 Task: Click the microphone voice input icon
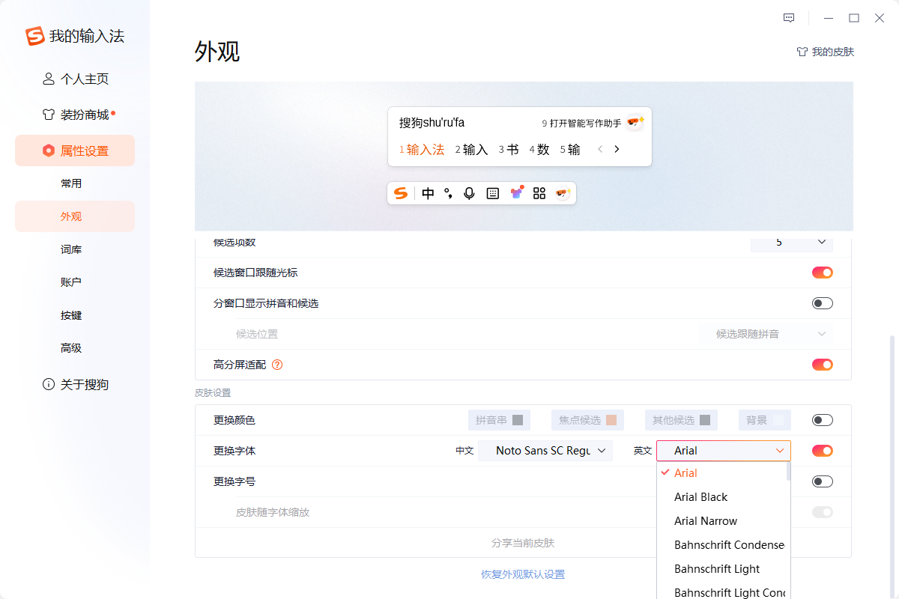point(469,193)
